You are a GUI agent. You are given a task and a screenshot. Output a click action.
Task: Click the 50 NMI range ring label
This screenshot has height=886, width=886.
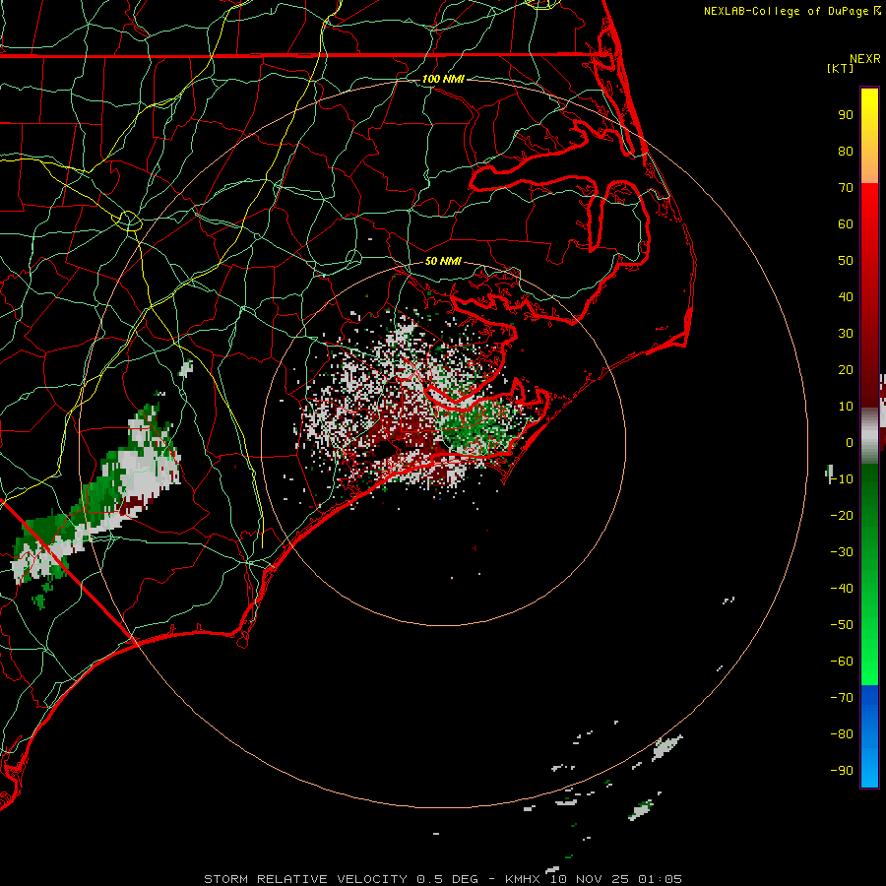[x=443, y=261]
